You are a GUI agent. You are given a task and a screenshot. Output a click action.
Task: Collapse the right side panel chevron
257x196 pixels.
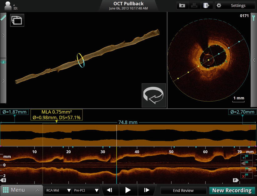254,60
